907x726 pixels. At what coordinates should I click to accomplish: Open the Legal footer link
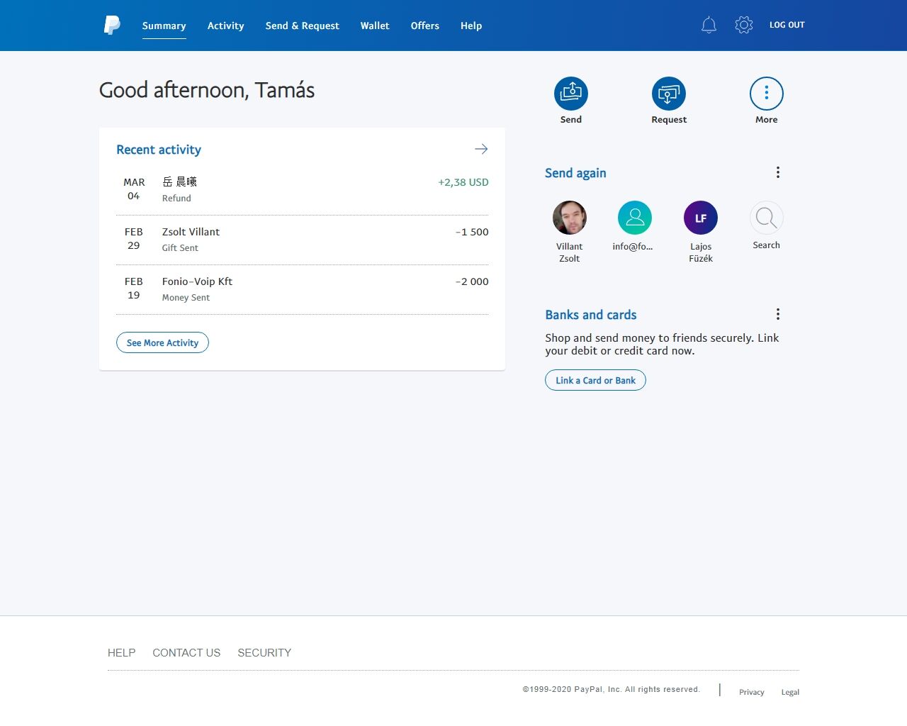tap(790, 692)
